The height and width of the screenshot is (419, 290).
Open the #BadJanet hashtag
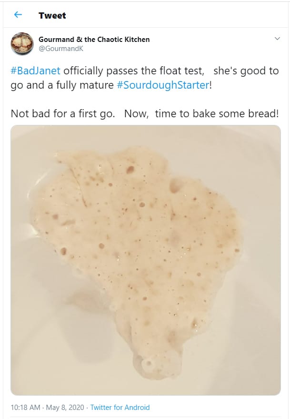(36, 71)
